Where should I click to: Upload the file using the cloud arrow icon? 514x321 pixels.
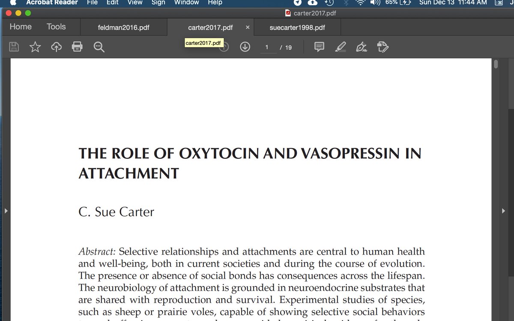point(56,47)
